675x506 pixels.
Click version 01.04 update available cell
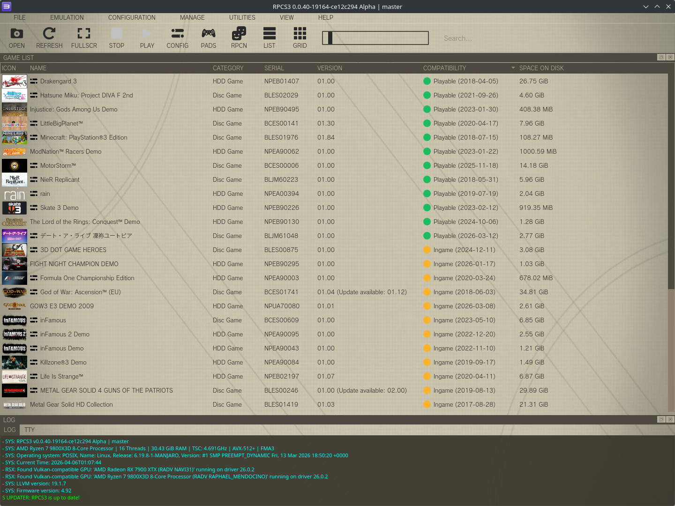pos(362,292)
